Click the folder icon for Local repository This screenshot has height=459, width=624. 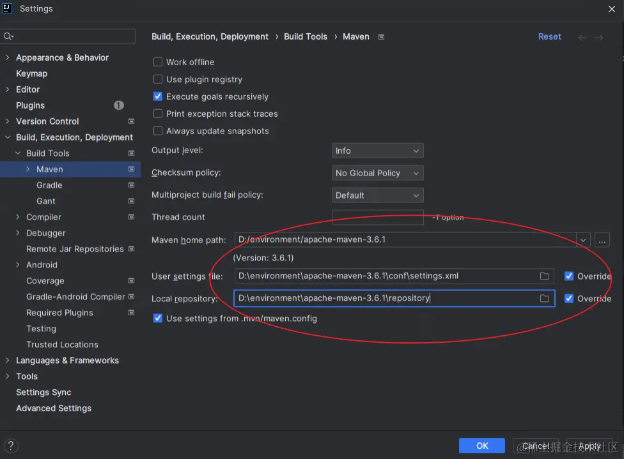click(545, 299)
